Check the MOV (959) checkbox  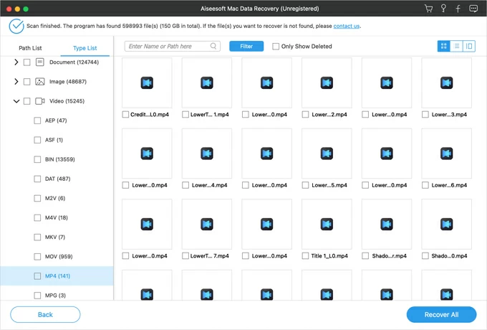38,256
